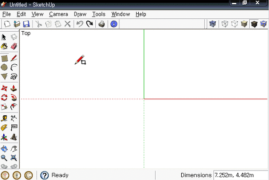Choose the Push/Pull tool
This screenshot has width=269, height=180.
click(14, 88)
